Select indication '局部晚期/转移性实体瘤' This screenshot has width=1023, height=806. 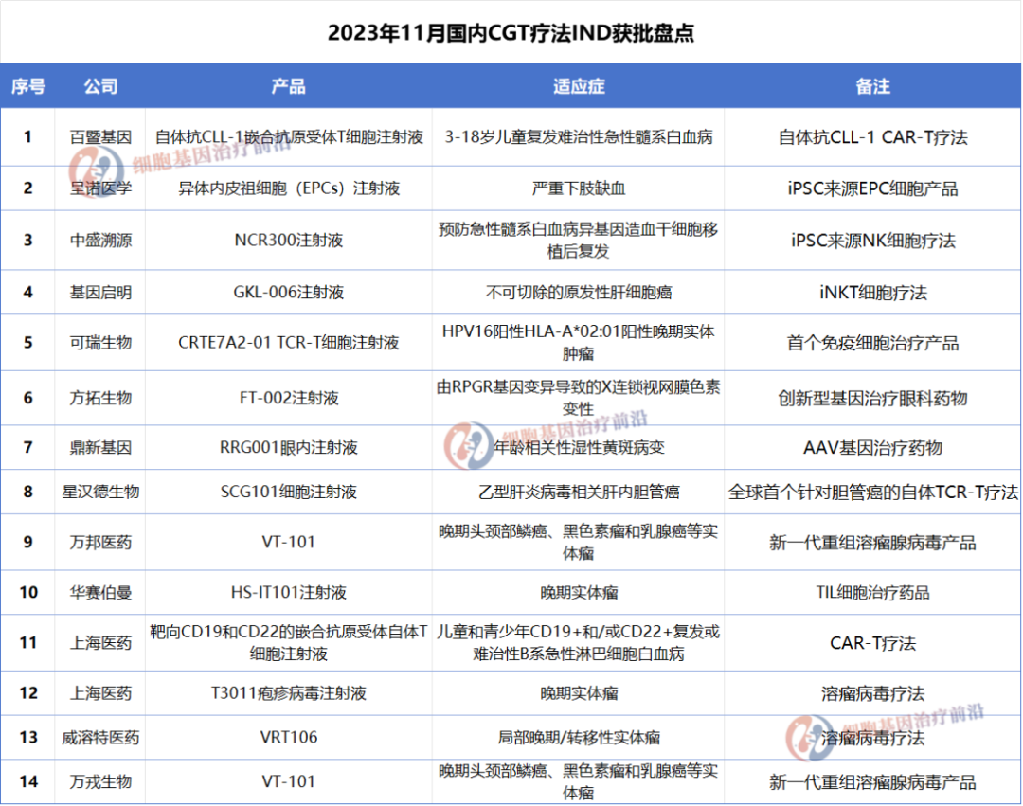[579, 738]
